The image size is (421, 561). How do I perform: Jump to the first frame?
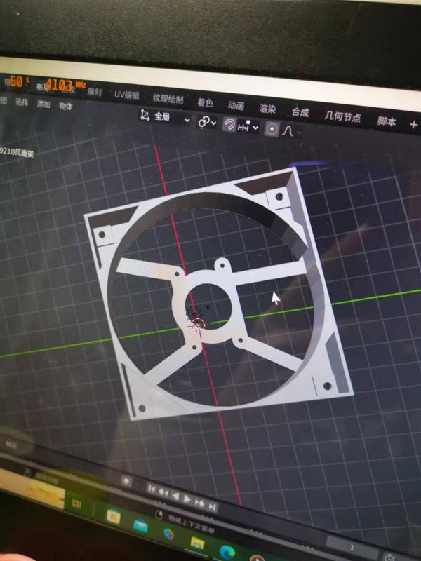click(x=152, y=489)
